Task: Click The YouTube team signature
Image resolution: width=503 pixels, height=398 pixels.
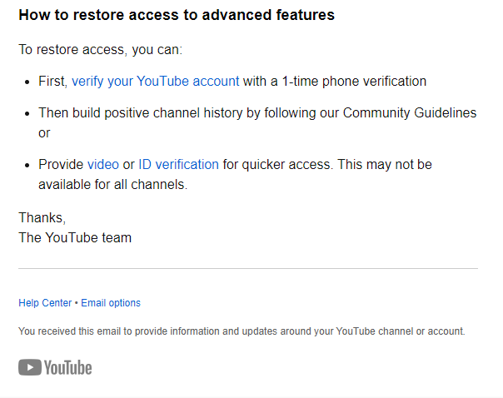Action: tap(75, 237)
